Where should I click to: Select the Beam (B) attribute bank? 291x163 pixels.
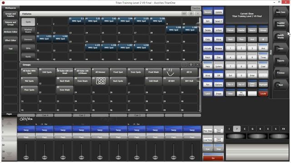click(x=260, y=129)
